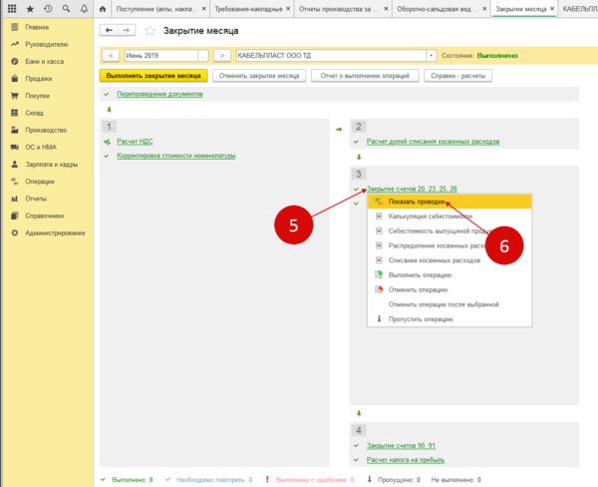Open Руководителю section in sidebar
Screen dimensions: 598x487
[47, 44]
